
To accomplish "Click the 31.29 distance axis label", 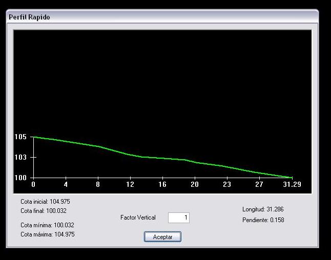I will (x=292, y=185).
